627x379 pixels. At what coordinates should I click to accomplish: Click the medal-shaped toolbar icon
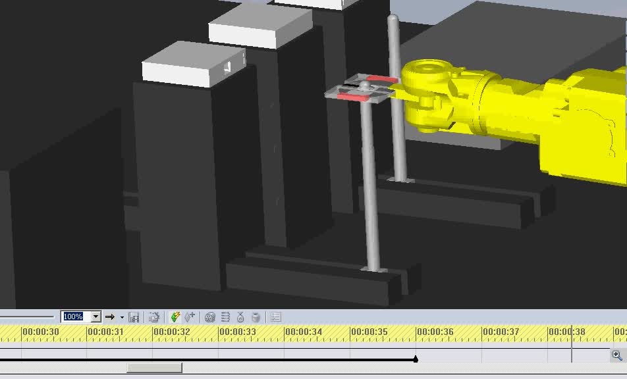click(240, 317)
